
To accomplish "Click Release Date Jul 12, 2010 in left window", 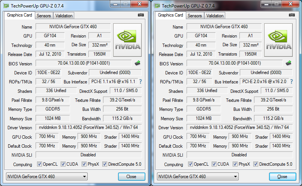I will (50, 54).
